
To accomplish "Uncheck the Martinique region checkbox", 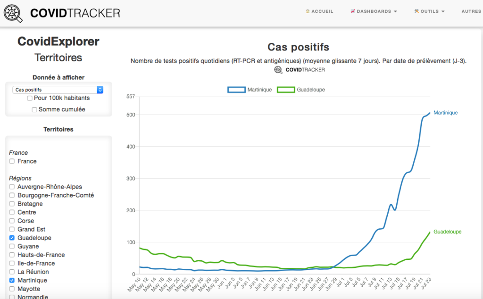I will point(12,281).
